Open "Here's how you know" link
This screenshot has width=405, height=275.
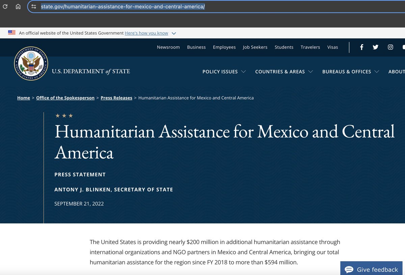pos(146,33)
